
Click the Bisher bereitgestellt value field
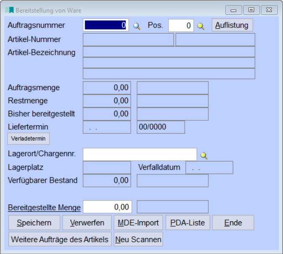click(107, 114)
